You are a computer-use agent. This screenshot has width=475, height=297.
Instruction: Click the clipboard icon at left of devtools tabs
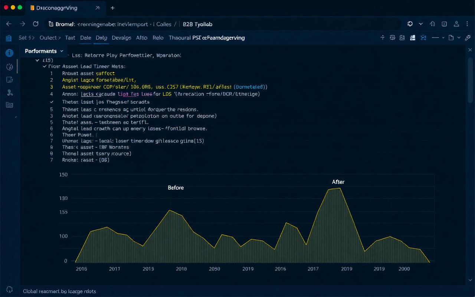9,37
